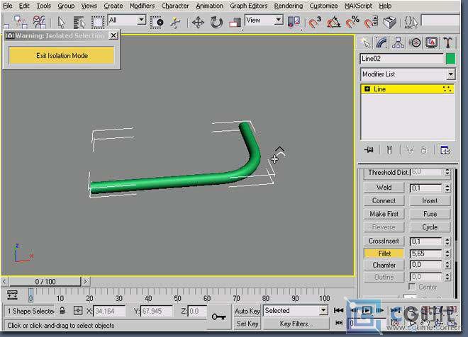Activate the Select and Scale tool
This screenshot has height=337, width=468.
point(235,23)
